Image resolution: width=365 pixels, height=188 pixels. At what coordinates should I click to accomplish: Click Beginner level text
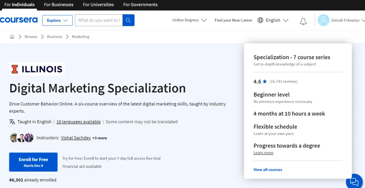tap(271, 95)
